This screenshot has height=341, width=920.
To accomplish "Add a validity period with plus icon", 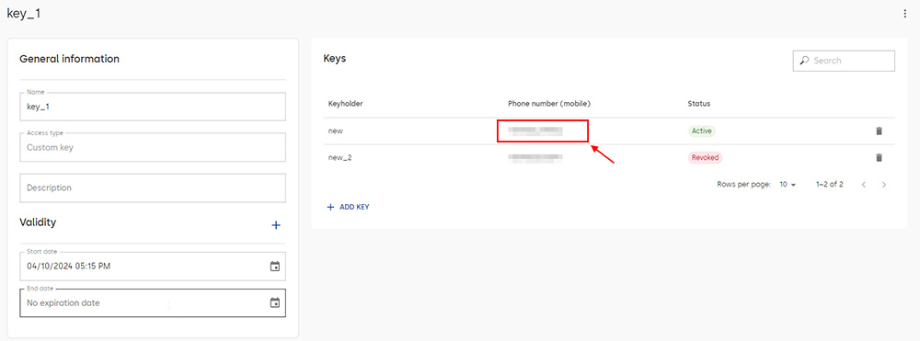I will click(276, 225).
